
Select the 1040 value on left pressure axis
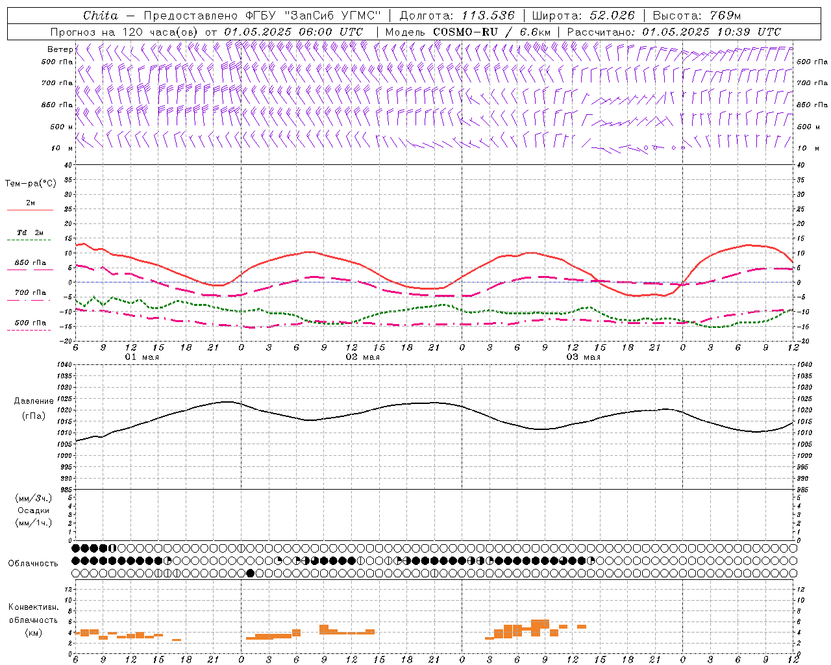point(63,365)
